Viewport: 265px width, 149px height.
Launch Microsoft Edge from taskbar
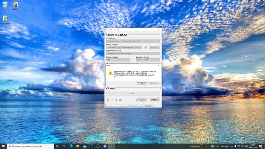(x=71, y=146)
